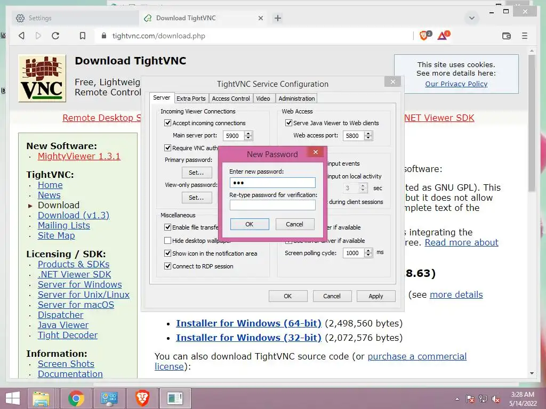The height and width of the screenshot is (409, 546).
Task: Switch to the Extra Ports tab
Action: [x=191, y=99]
